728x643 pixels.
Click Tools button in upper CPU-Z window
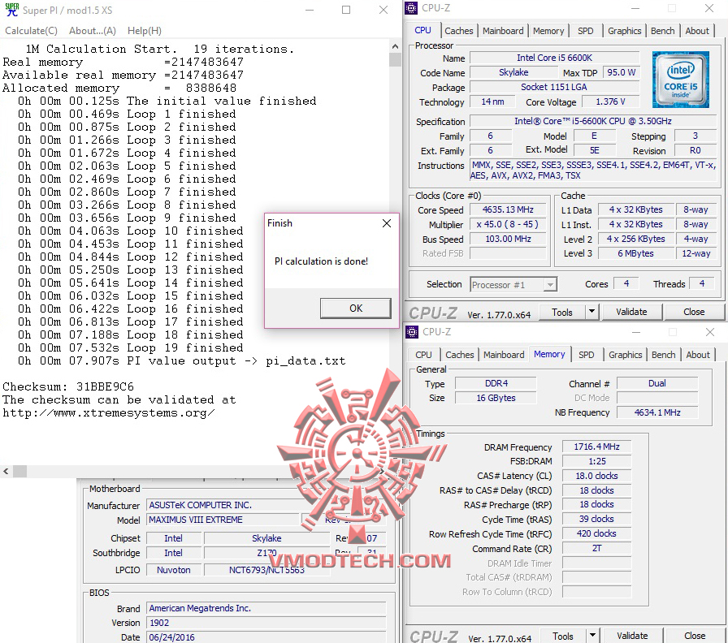(562, 313)
